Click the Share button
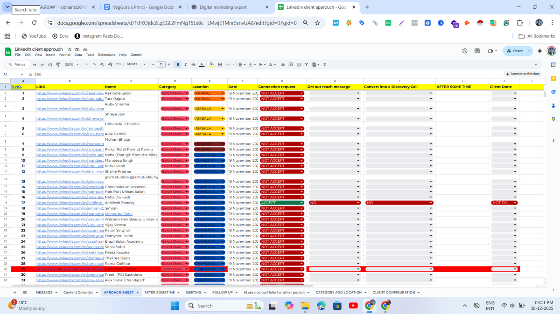This screenshot has height=314, width=560. tap(515, 51)
